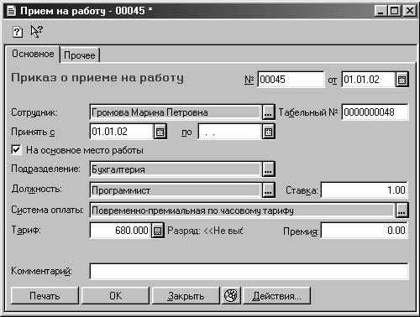Screen dimensions: 420x317
Task: Switch to the Прочее tab
Action: pyautogui.click(x=80, y=55)
